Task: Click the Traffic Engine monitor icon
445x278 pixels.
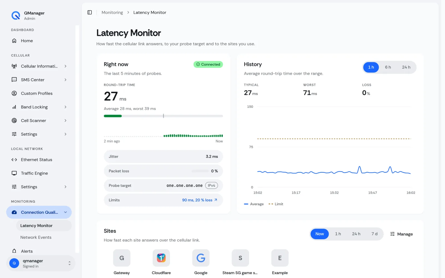Action: click(x=14, y=173)
